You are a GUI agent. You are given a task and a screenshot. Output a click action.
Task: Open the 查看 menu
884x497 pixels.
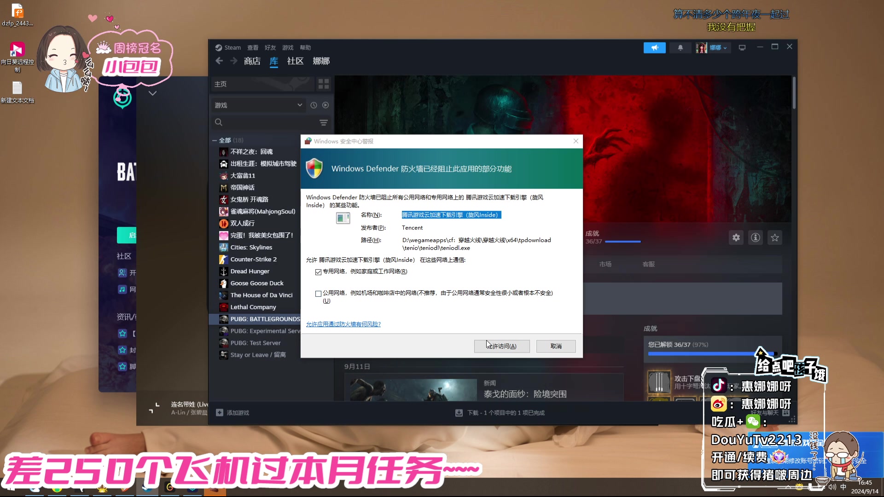tap(253, 47)
